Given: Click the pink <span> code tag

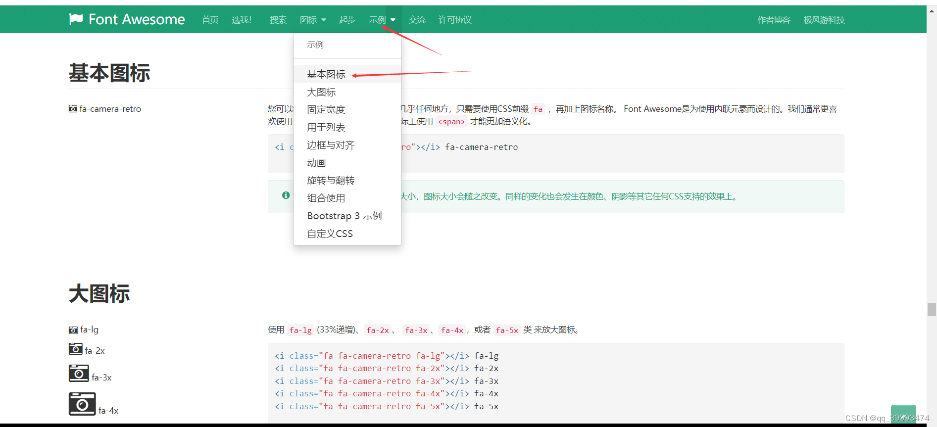Looking at the screenshot, I should click(451, 122).
